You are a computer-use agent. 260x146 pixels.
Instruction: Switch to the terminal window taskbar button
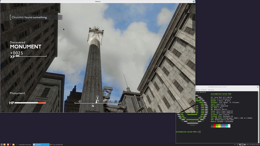24,145
